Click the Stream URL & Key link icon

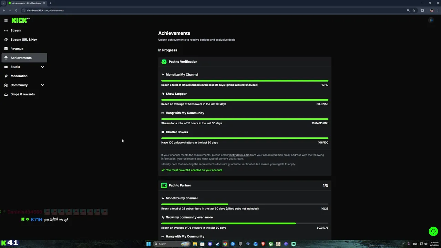6,40
